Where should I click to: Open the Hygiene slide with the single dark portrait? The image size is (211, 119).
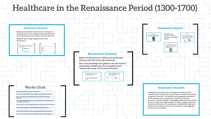click(x=154, y=37)
